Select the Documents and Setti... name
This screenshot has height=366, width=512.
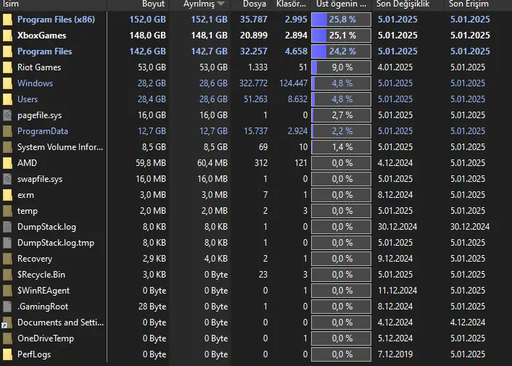[60, 323]
